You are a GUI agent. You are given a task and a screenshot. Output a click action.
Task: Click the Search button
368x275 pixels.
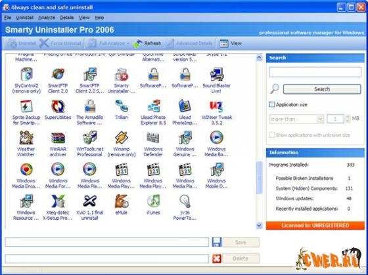click(322, 89)
